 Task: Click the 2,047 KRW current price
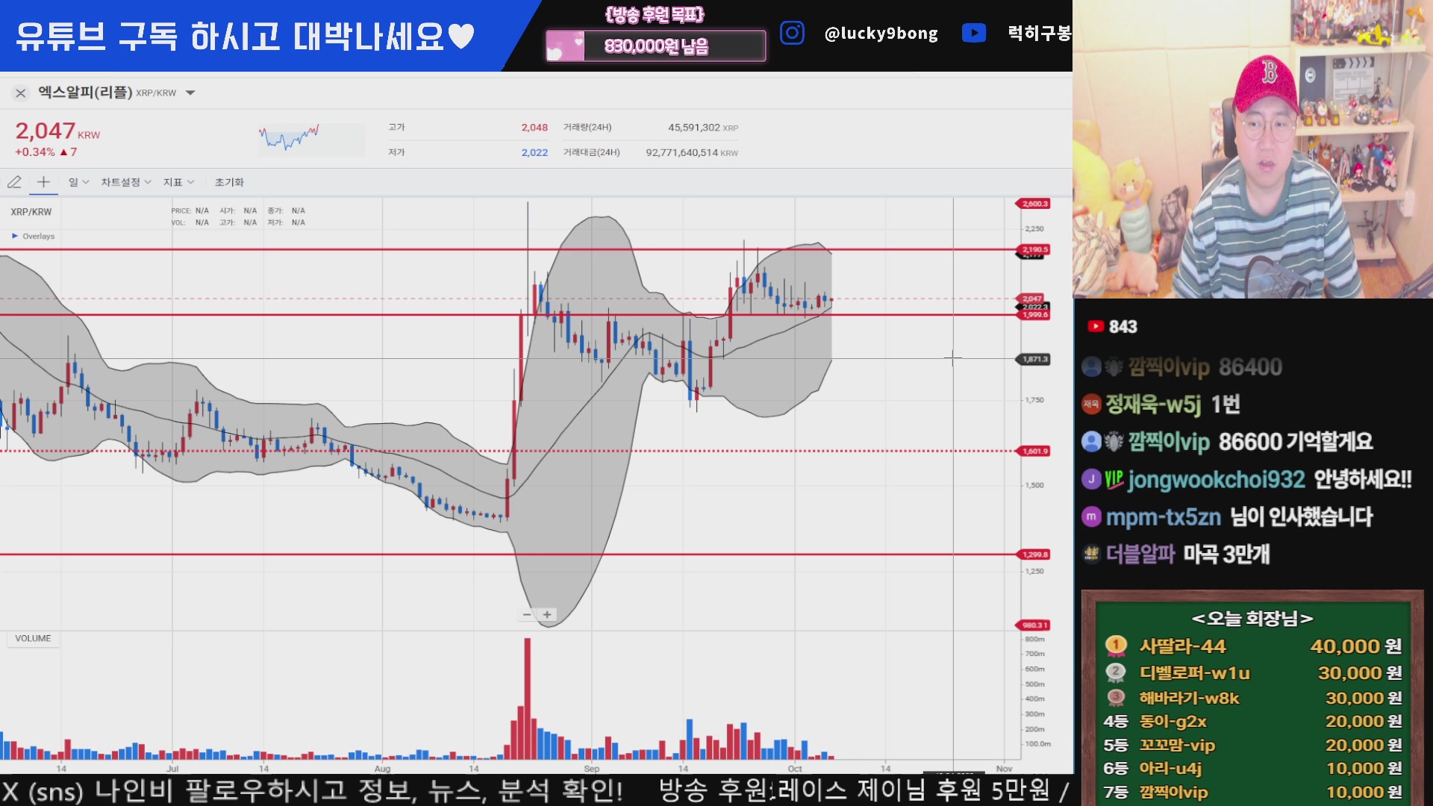coord(57,131)
